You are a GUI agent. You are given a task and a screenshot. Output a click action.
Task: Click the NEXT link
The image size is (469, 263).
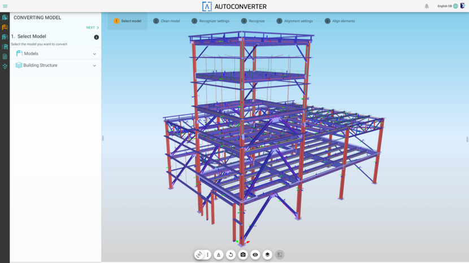point(92,28)
